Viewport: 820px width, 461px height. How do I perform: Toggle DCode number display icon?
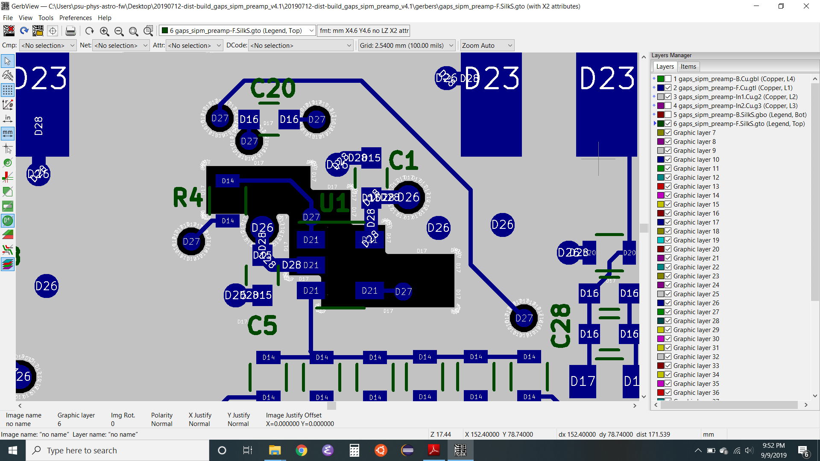coord(8,221)
